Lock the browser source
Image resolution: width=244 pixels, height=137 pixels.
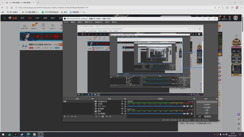[125, 104]
